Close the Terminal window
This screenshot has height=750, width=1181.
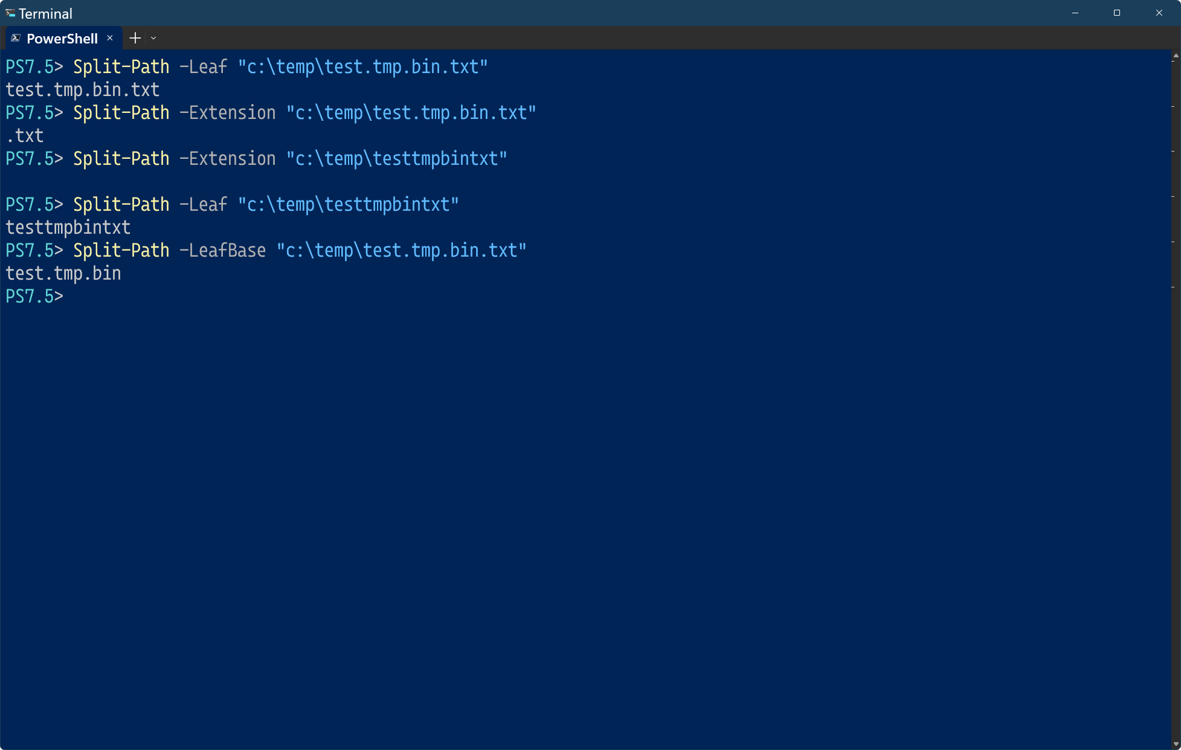point(1159,13)
